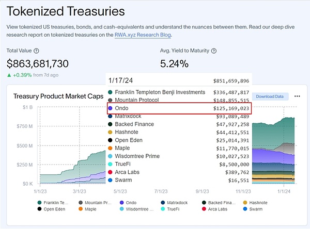Screen dimensions: 310x229
Task: Click Wisdomtree legend dot
Action: 121,209
